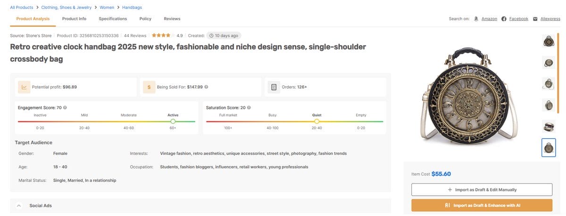Click the Potential profit chart icon
The image size is (566, 216).
(x=24, y=87)
